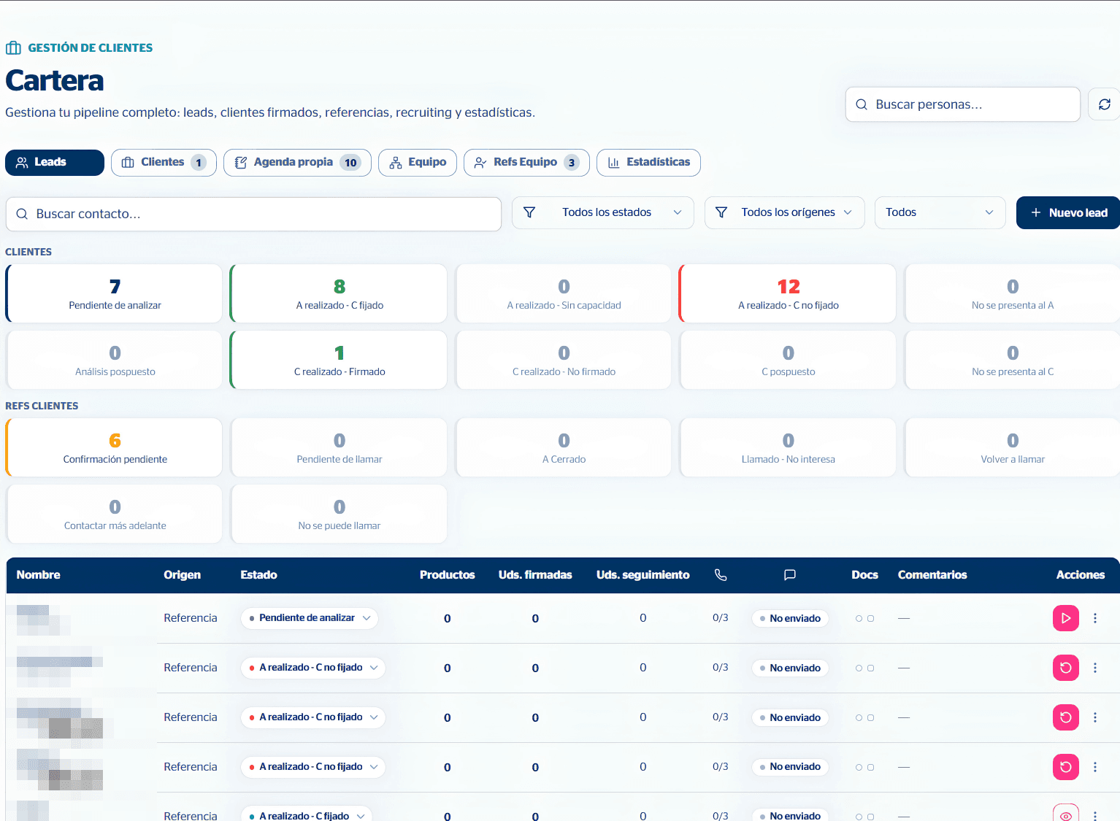Click the pink retry icon in the second table row
The image size is (1120, 821).
(x=1066, y=668)
